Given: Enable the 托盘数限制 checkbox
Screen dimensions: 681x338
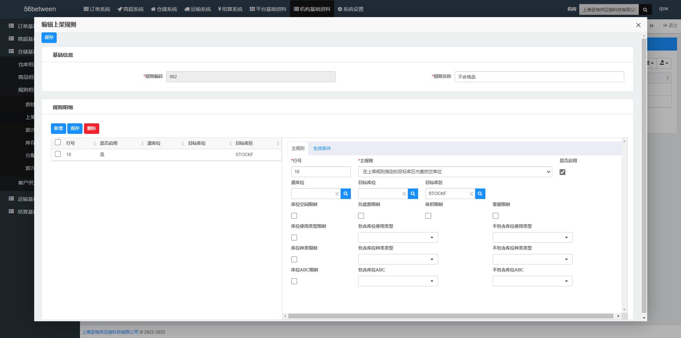Looking at the screenshot, I should [361, 216].
